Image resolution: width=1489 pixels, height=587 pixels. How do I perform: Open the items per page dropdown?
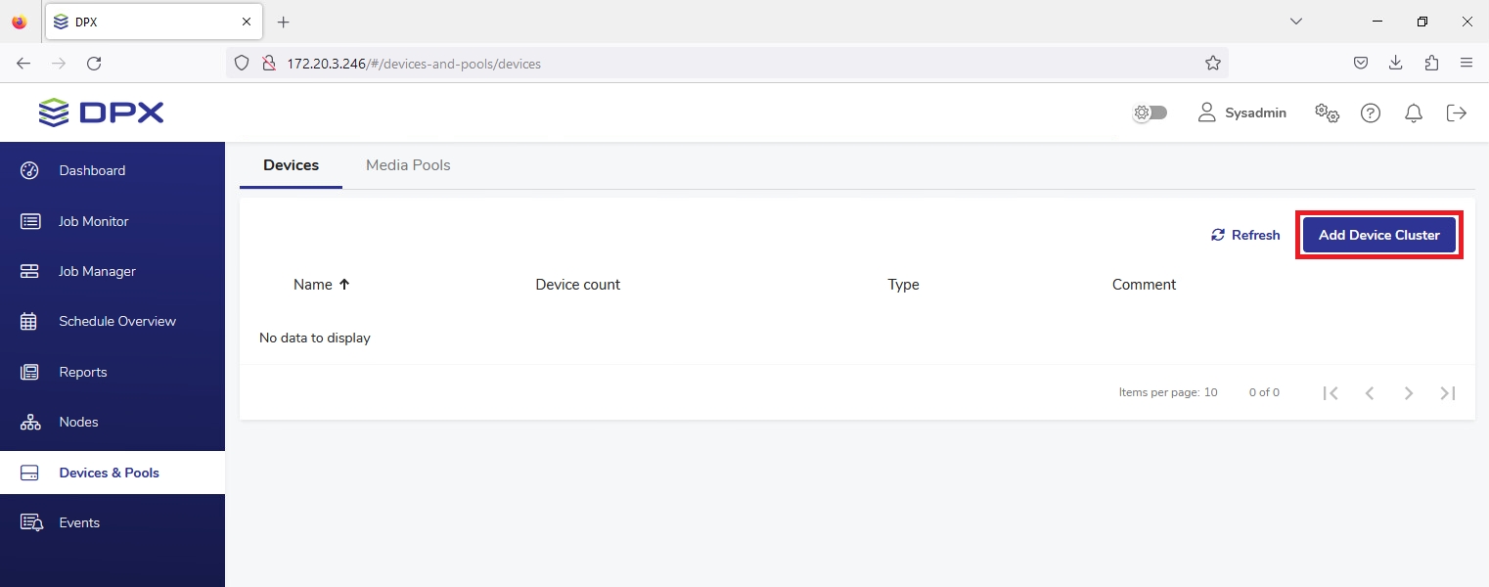tap(1209, 392)
